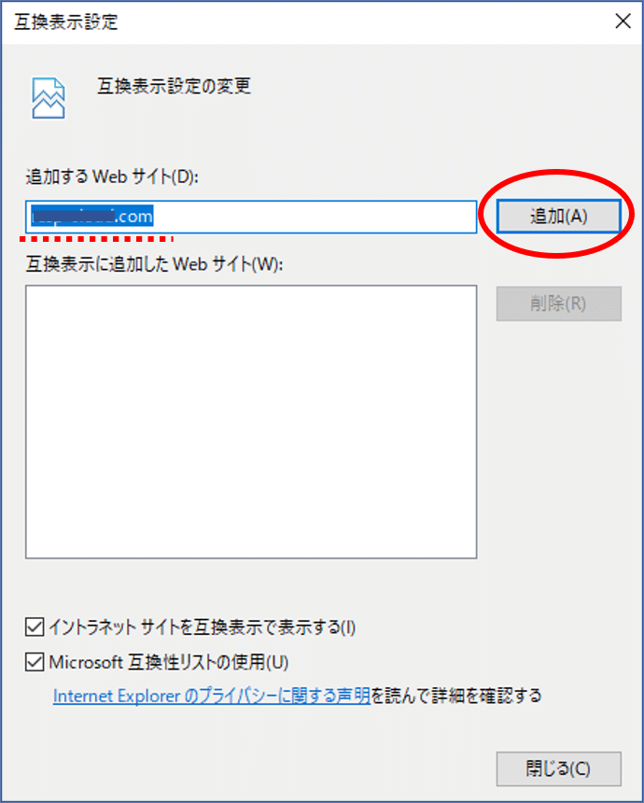Close the dialog with the X button
Screen dimensions: 644x803
[x=623, y=21]
